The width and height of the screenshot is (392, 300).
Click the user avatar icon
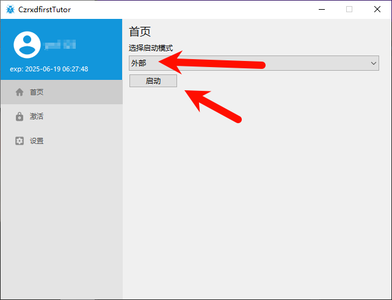point(27,45)
